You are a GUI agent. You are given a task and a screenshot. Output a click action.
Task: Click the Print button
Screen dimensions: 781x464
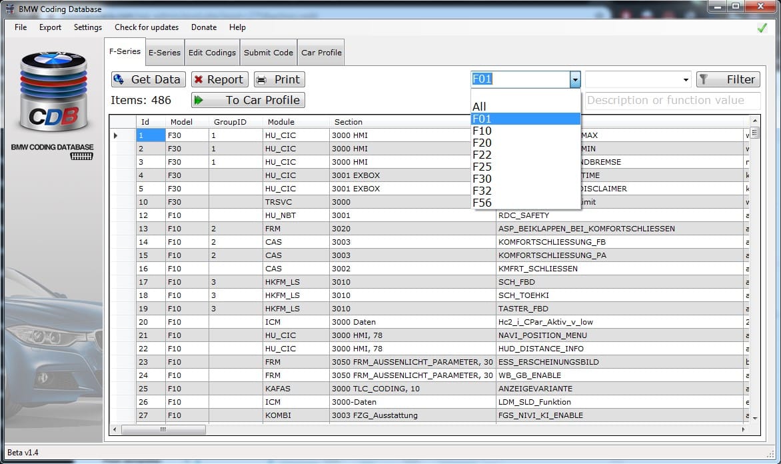[279, 79]
